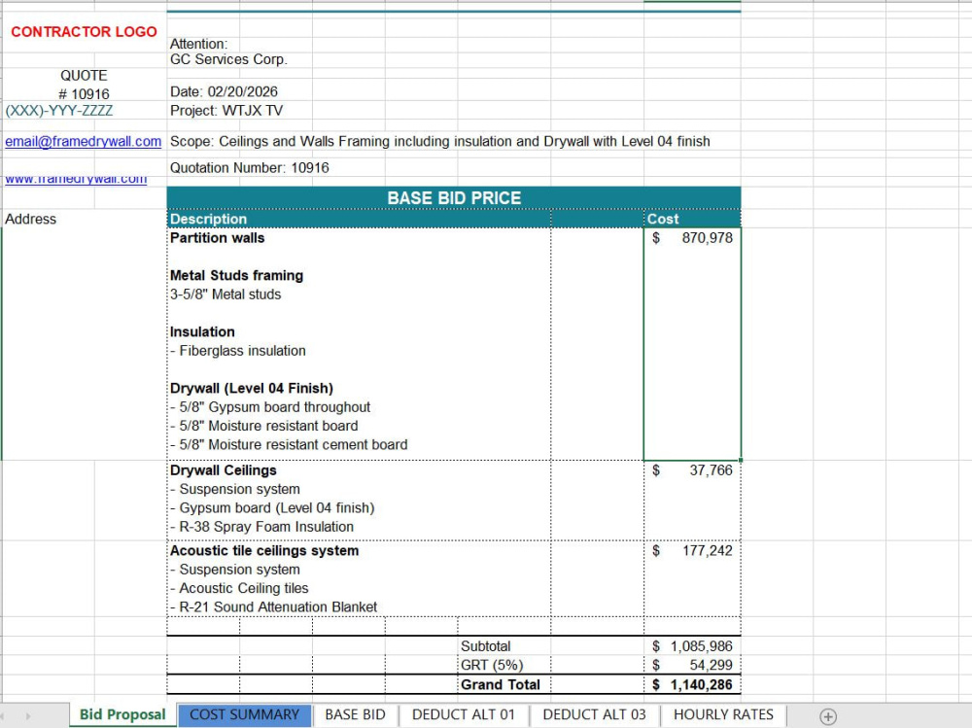Click the Partition walls heading

point(217,238)
